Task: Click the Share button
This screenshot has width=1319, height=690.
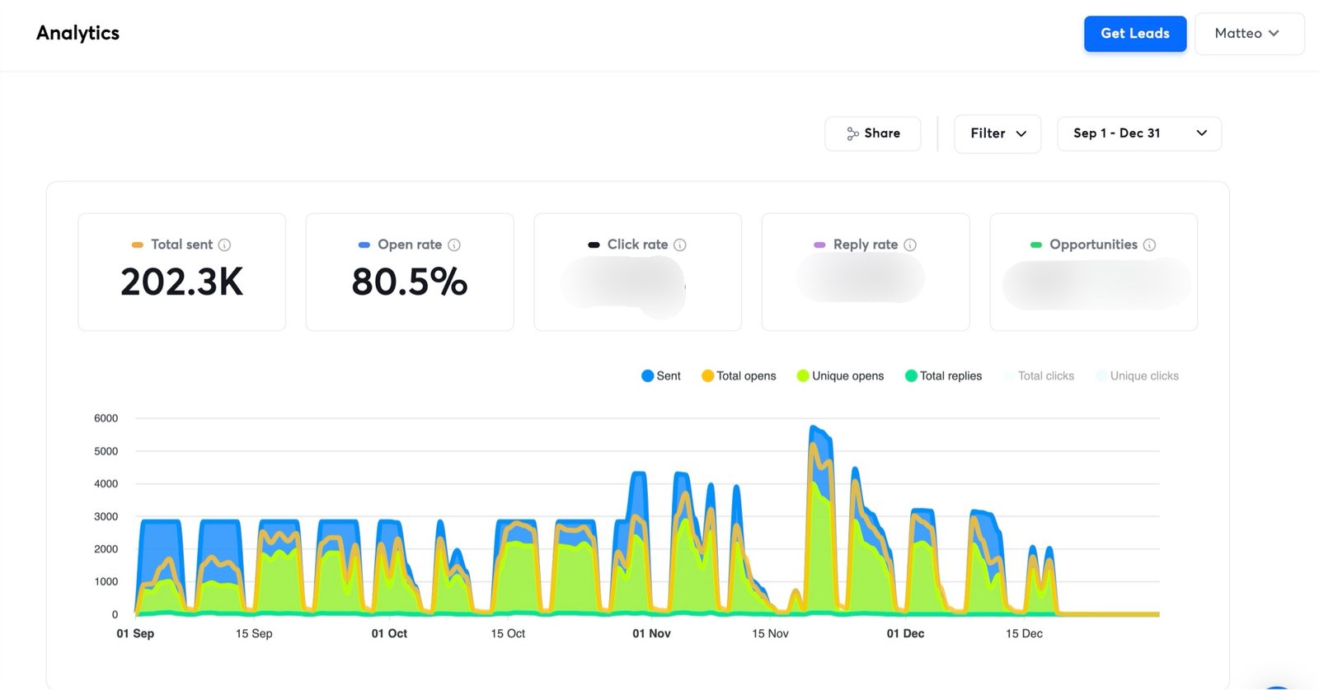Action: click(872, 133)
